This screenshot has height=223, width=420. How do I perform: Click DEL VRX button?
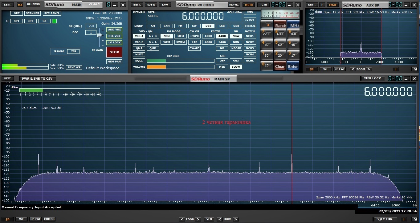(x=114, y=36)
